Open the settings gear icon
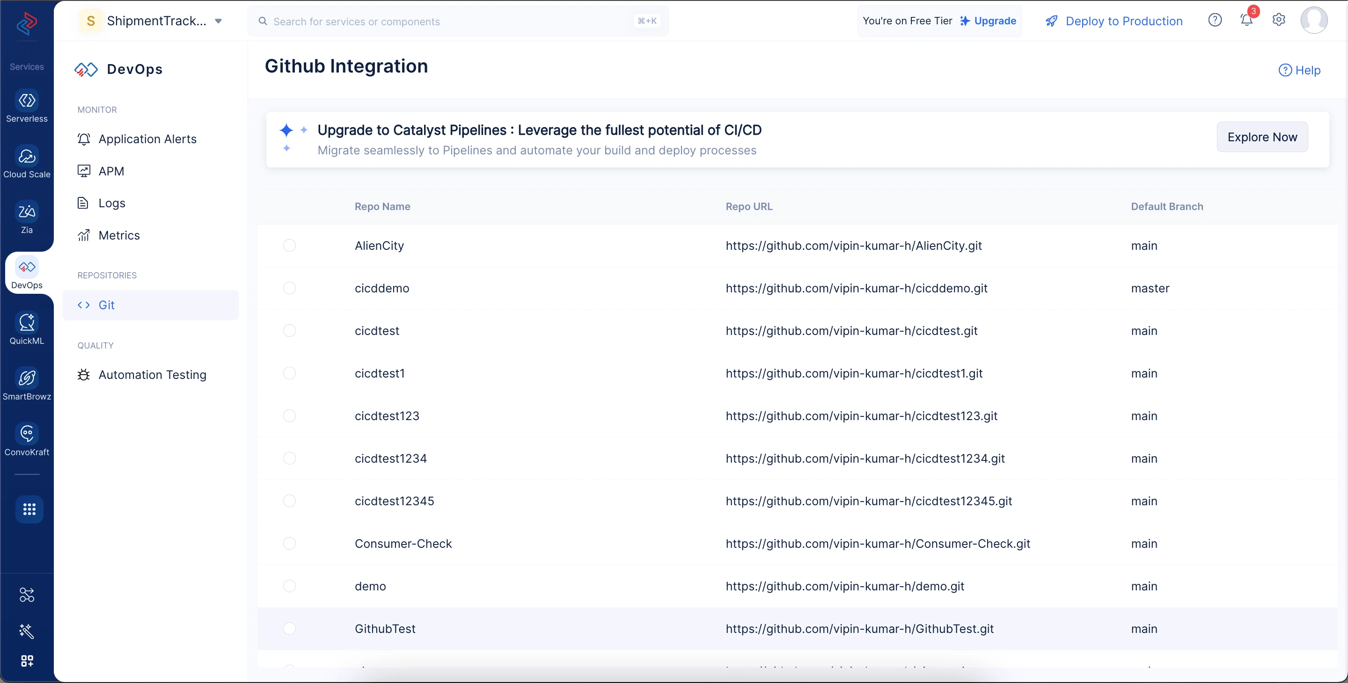 pyautogui.click(x=1278, y=20)
